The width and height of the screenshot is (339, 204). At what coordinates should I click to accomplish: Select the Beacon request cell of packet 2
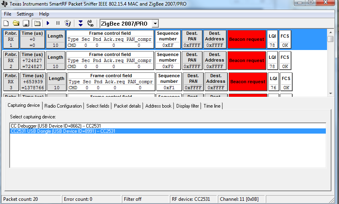coord(247,60)
